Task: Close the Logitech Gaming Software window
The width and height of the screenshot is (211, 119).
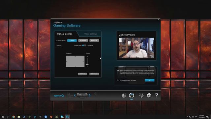Action: tap(158, 20)
